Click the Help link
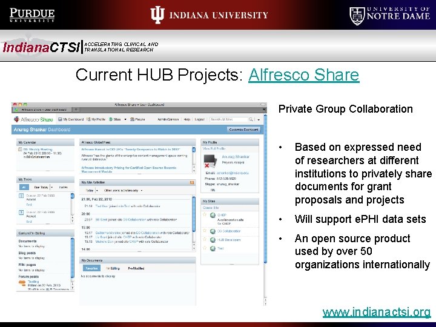Viewport: 436px width, 327px height. pos(187,119)
